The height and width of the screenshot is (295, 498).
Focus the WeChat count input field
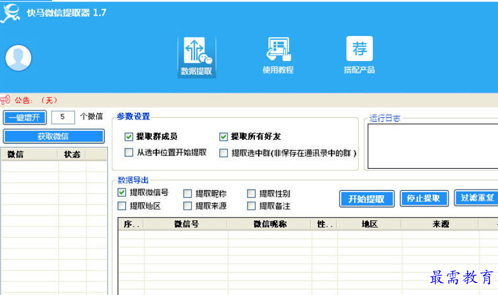point(63,117)
